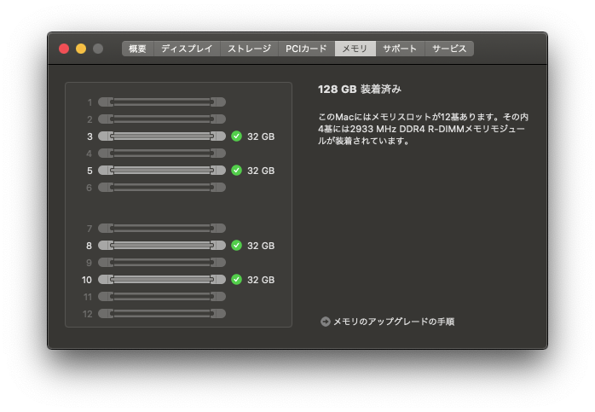Open the サービス tab

[449, 49]
